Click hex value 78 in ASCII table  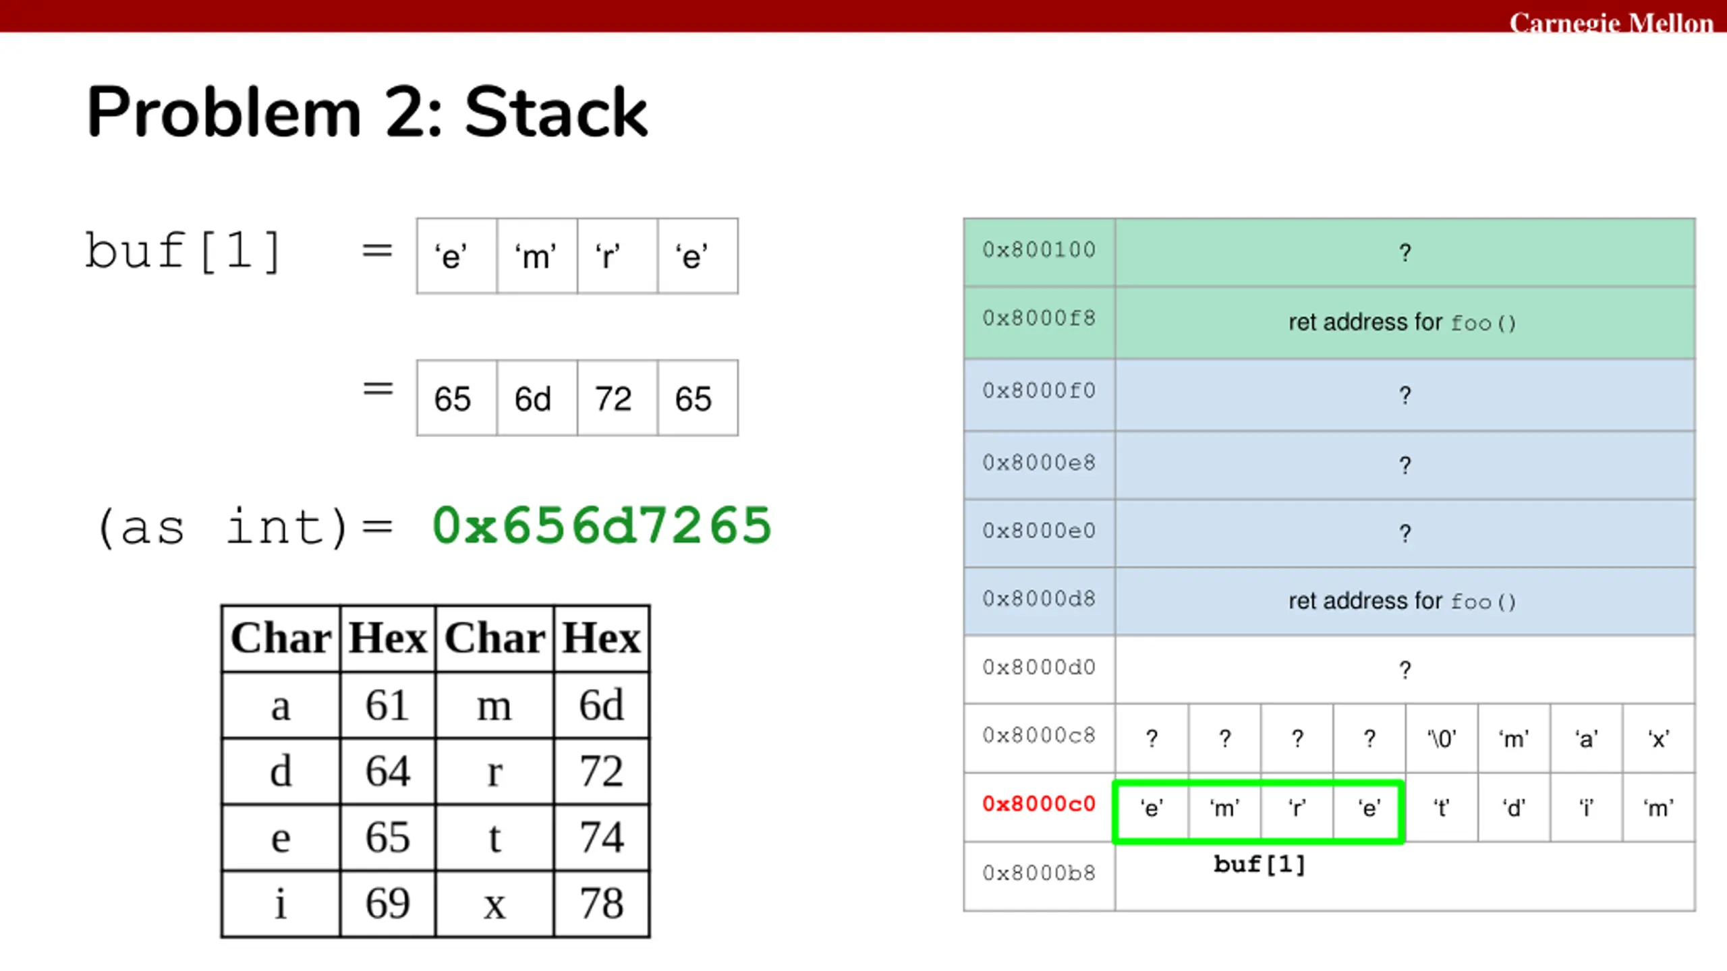602,904
